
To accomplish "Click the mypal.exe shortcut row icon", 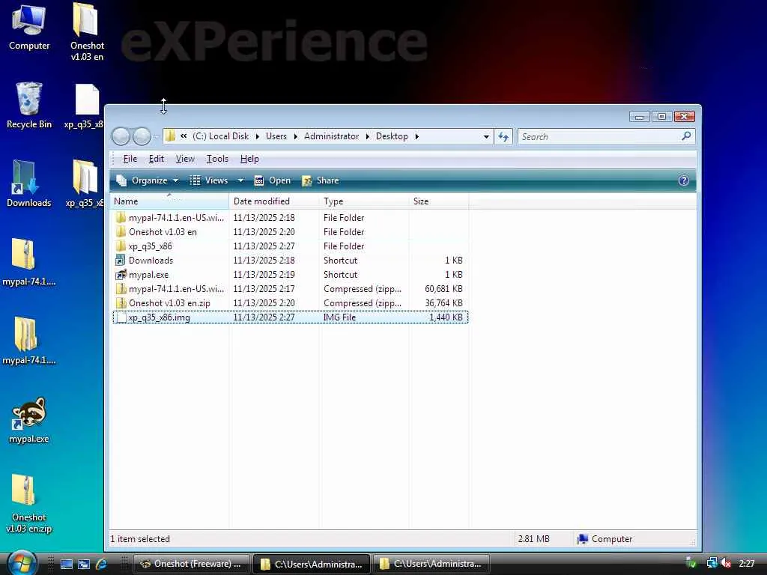I will pyautogui.click(x=121, y=274).
